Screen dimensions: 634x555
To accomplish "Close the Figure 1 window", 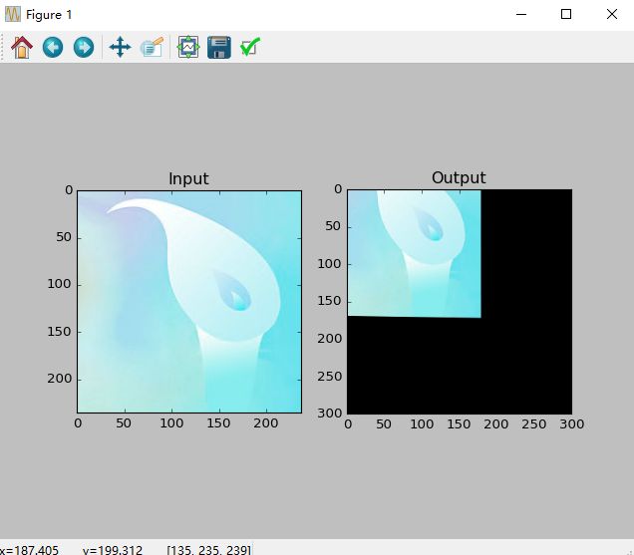I will pos(612,15).
